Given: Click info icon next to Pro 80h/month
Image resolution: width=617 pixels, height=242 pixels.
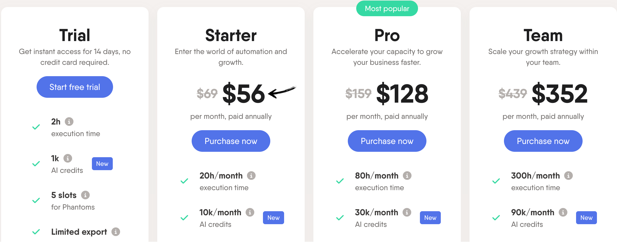Looking at the screenshot, I should click(407, 176).
